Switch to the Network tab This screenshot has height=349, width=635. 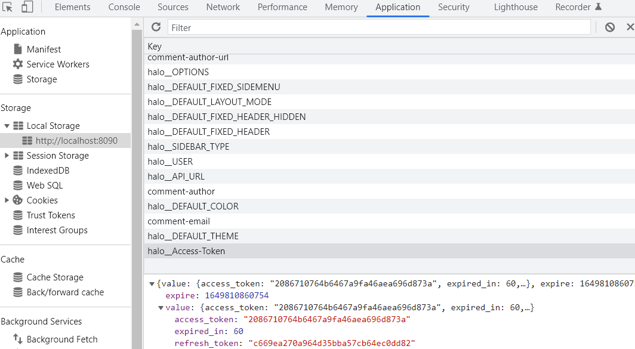223,7
